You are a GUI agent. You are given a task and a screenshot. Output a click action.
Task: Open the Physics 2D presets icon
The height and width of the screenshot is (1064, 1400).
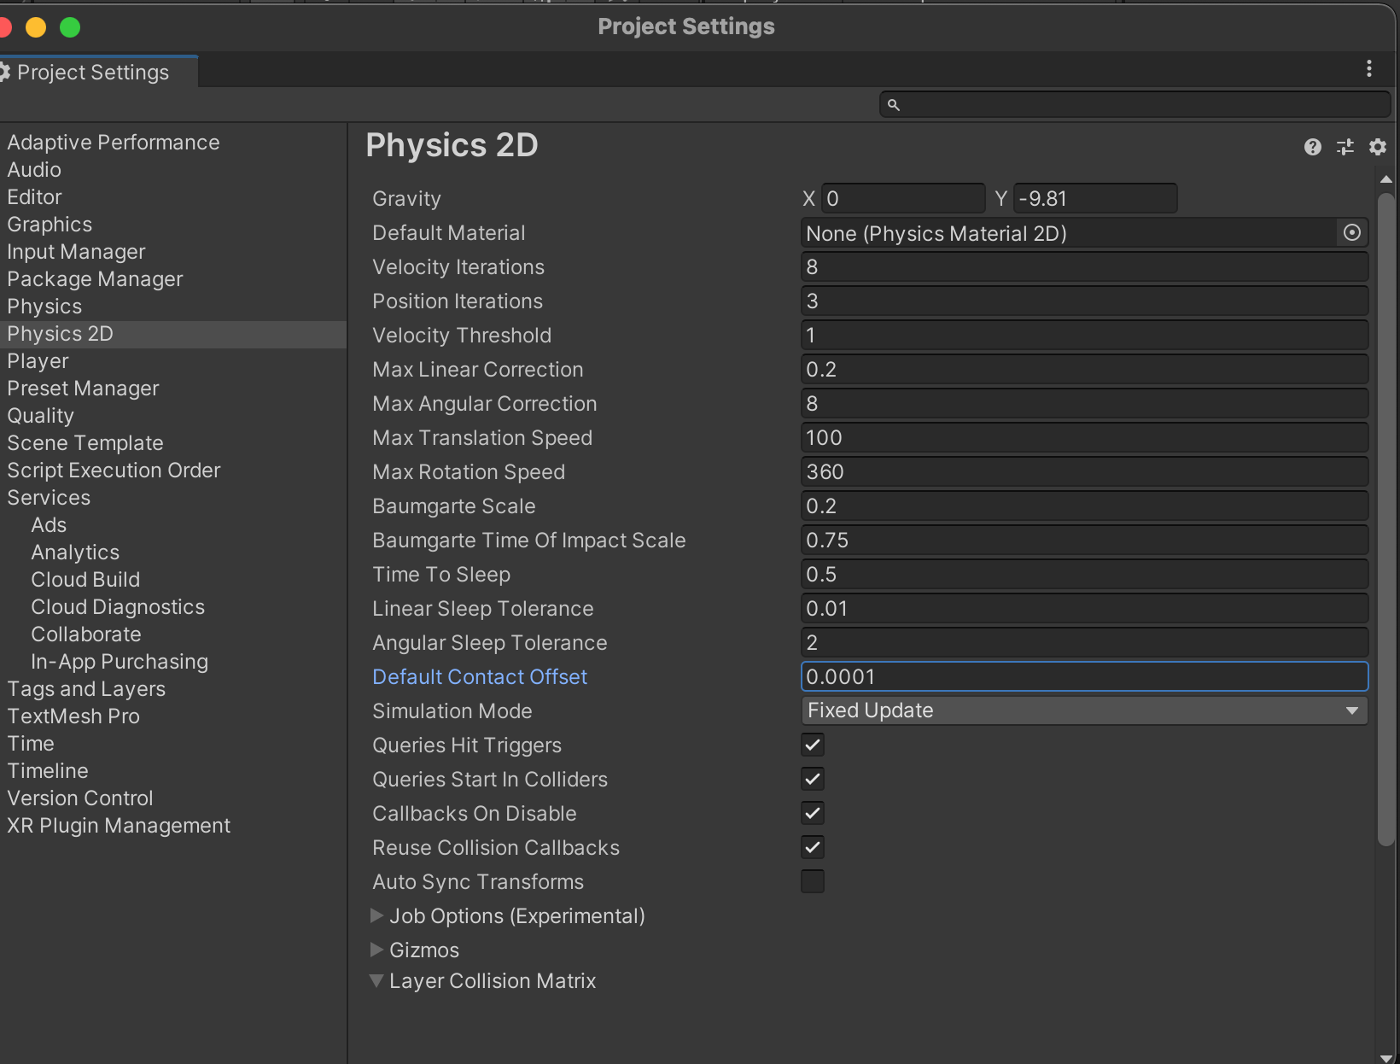1345,147
